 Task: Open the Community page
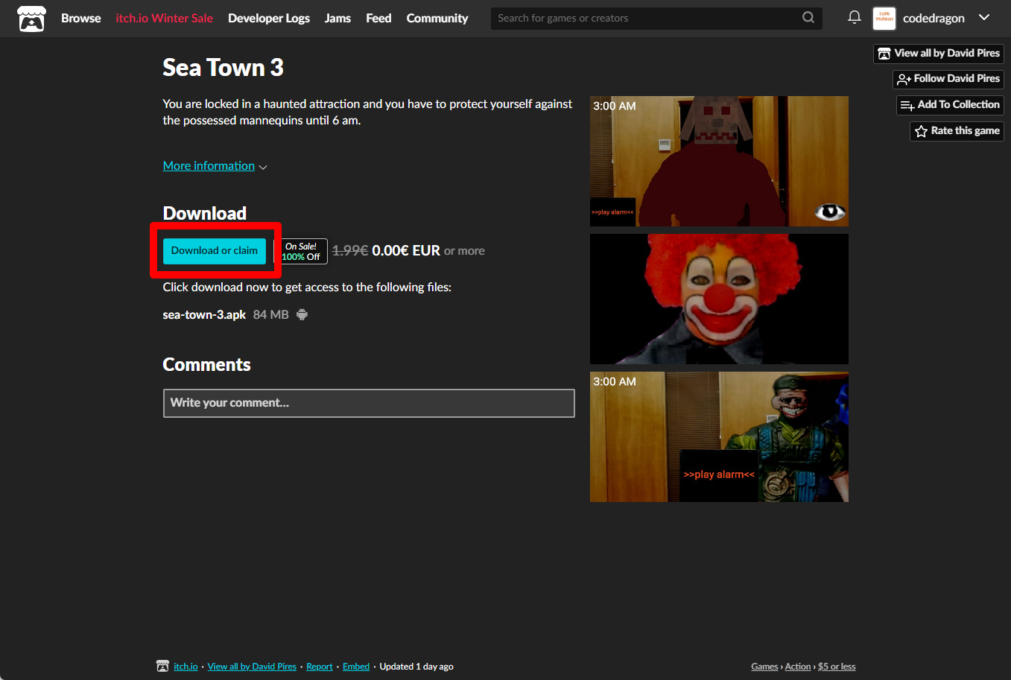tap(437, 18)
